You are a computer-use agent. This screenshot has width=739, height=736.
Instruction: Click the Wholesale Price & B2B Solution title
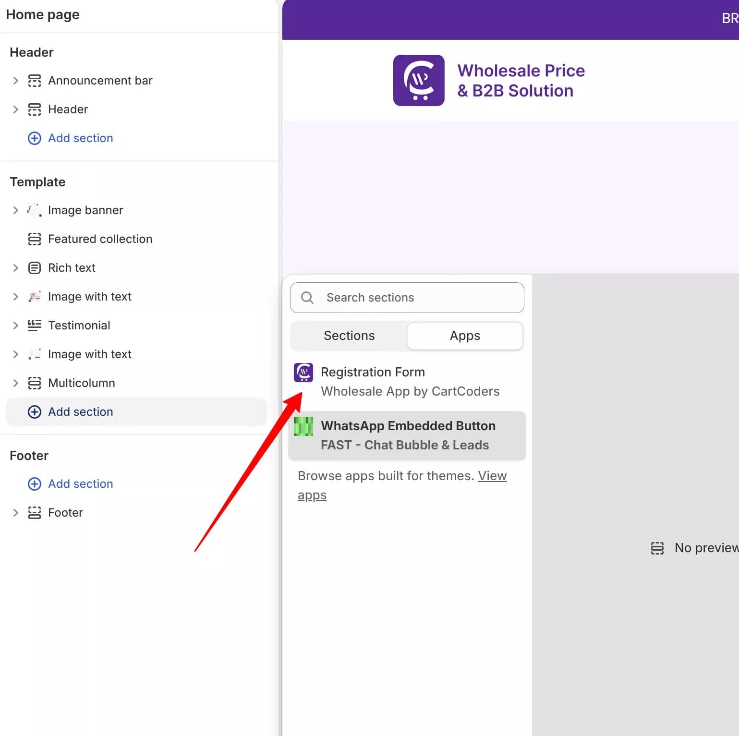(521, 81)
